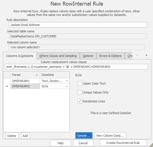Cancel the new rule dialog

tap(83, 143)
